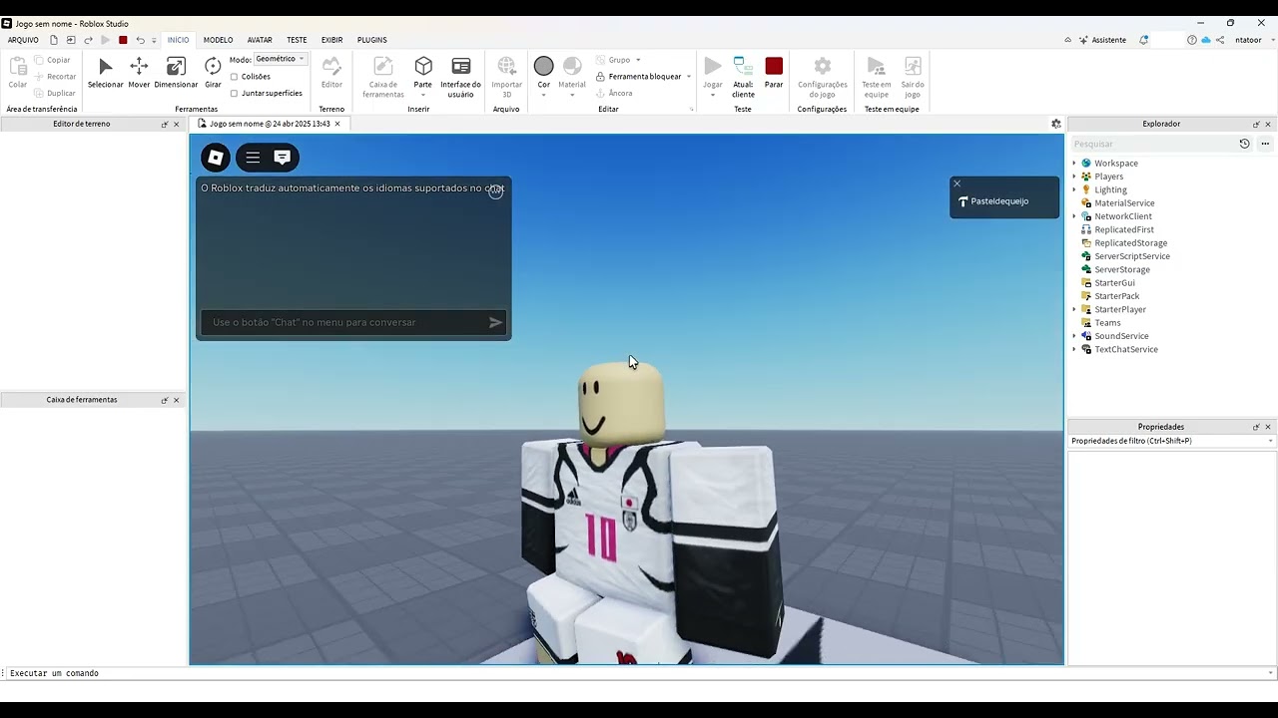Create a new file from quick toolbar
The height and width of the screenshot is (718, 1278).
54,40
